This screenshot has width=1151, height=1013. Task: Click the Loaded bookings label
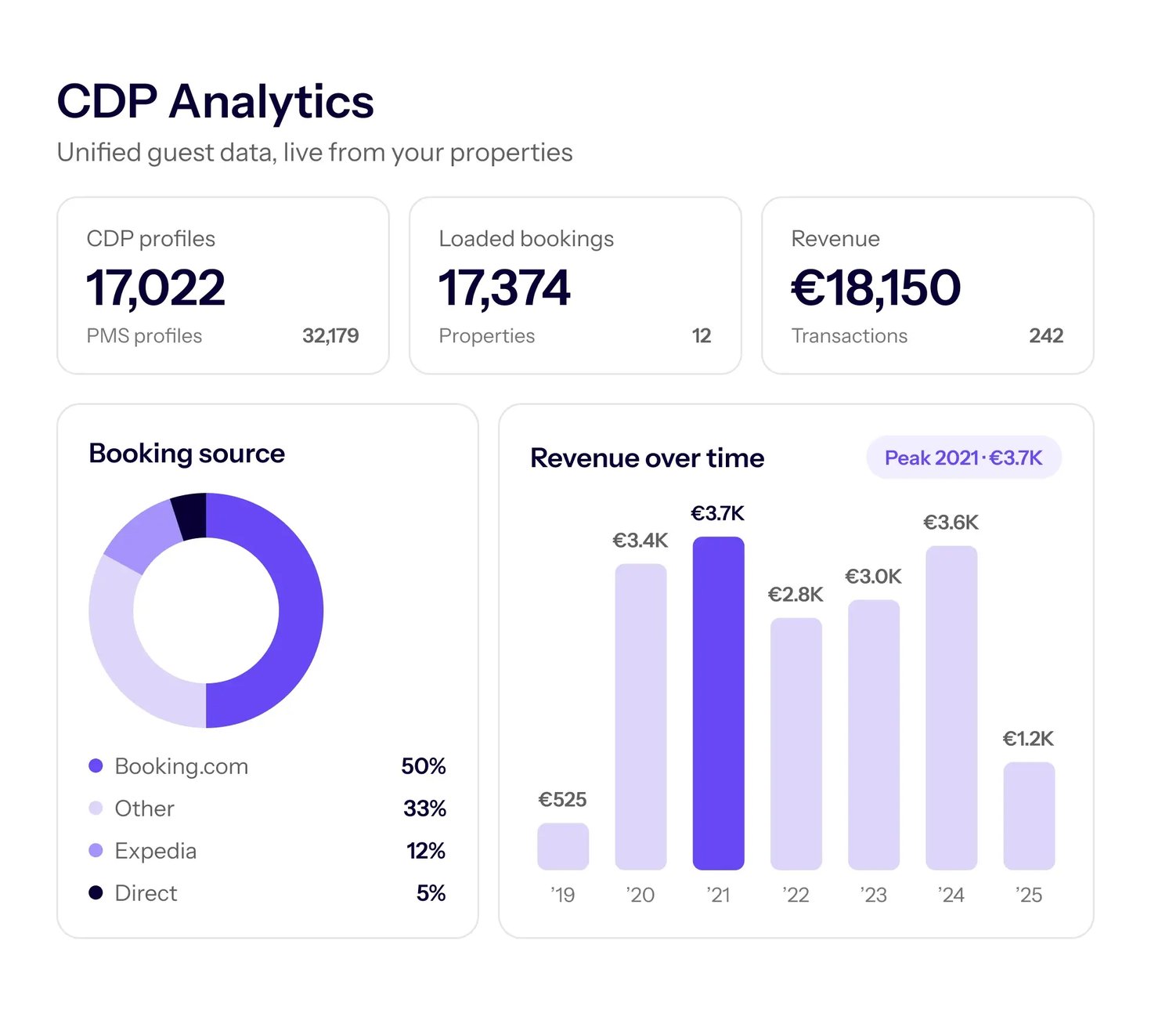526,239
